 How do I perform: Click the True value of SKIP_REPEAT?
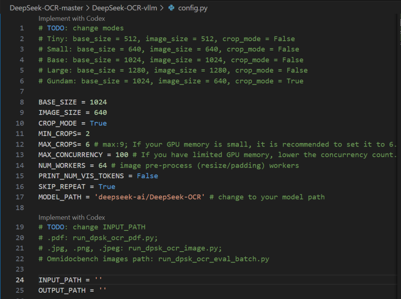[x=107, y=187]
